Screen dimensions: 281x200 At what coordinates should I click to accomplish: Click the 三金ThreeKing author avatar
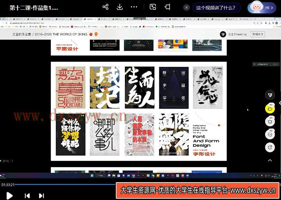point(223,34)
